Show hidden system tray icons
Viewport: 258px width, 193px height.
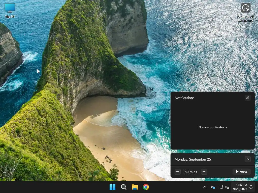pos(205,187)
